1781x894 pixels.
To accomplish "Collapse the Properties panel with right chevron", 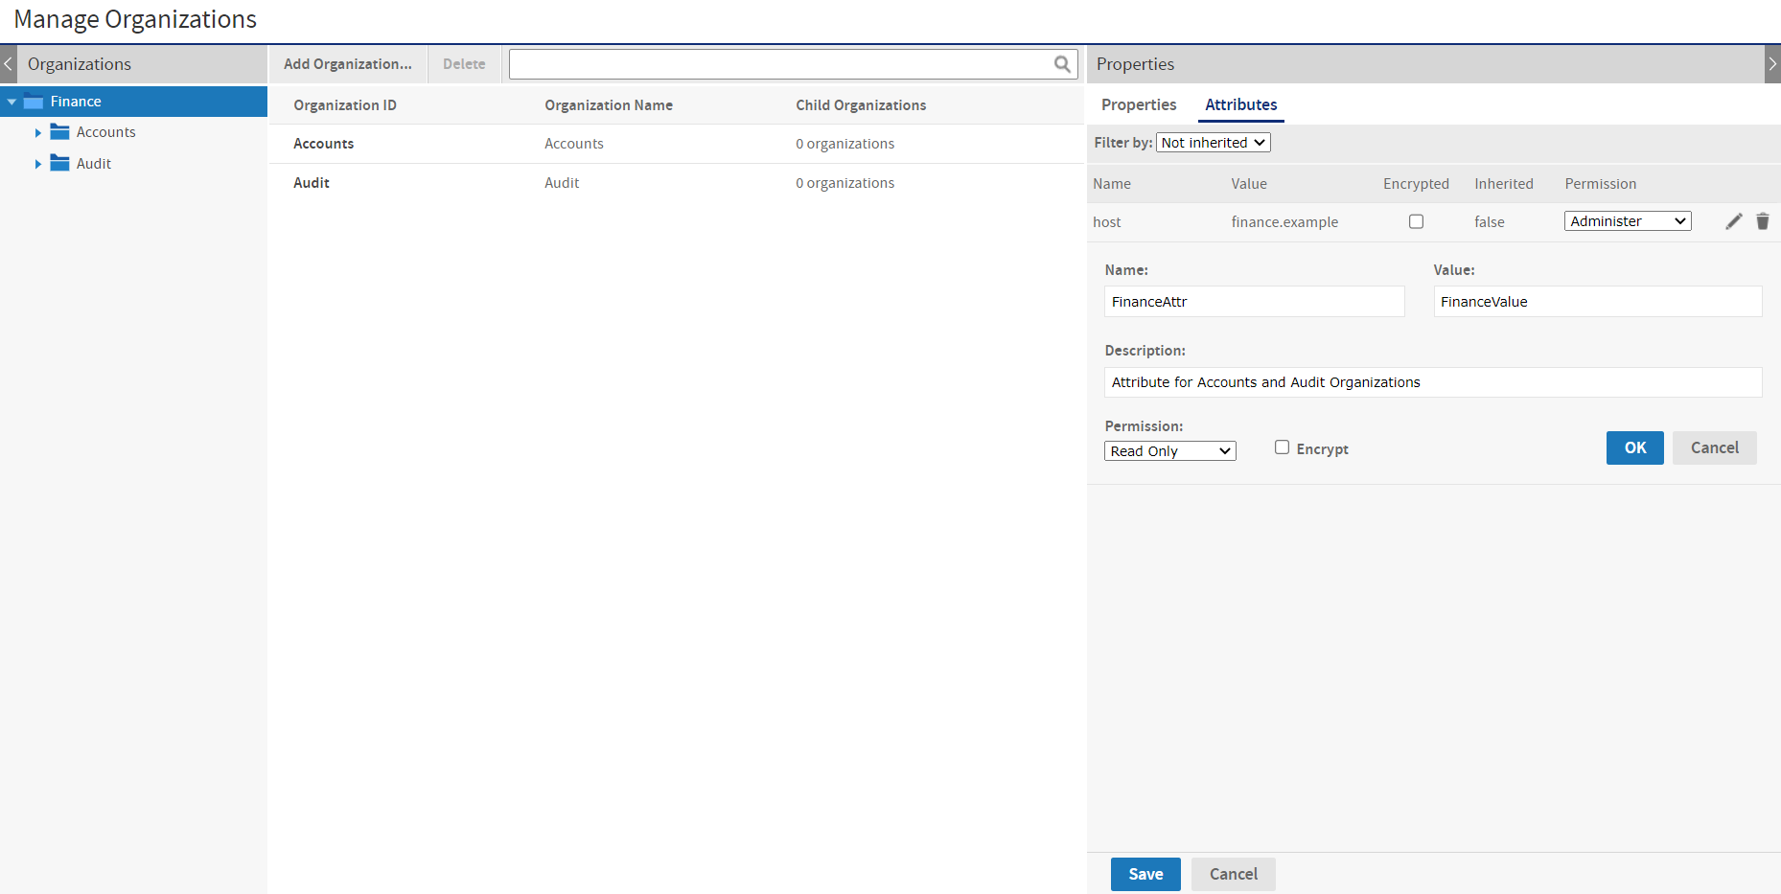I will coord(1772,64).
